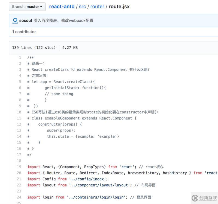Click the 4.27 KB file size

pos(70,48)
